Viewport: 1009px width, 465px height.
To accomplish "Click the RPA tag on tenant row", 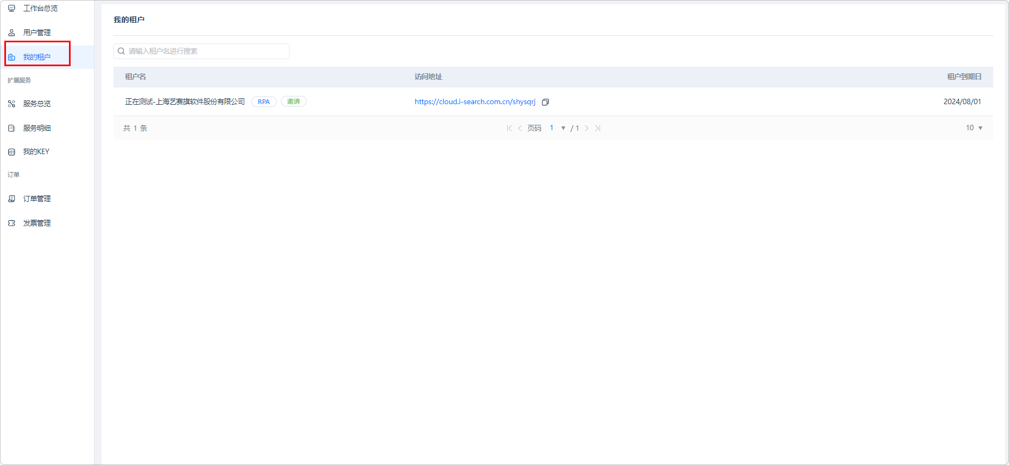I will click(264, 101).
